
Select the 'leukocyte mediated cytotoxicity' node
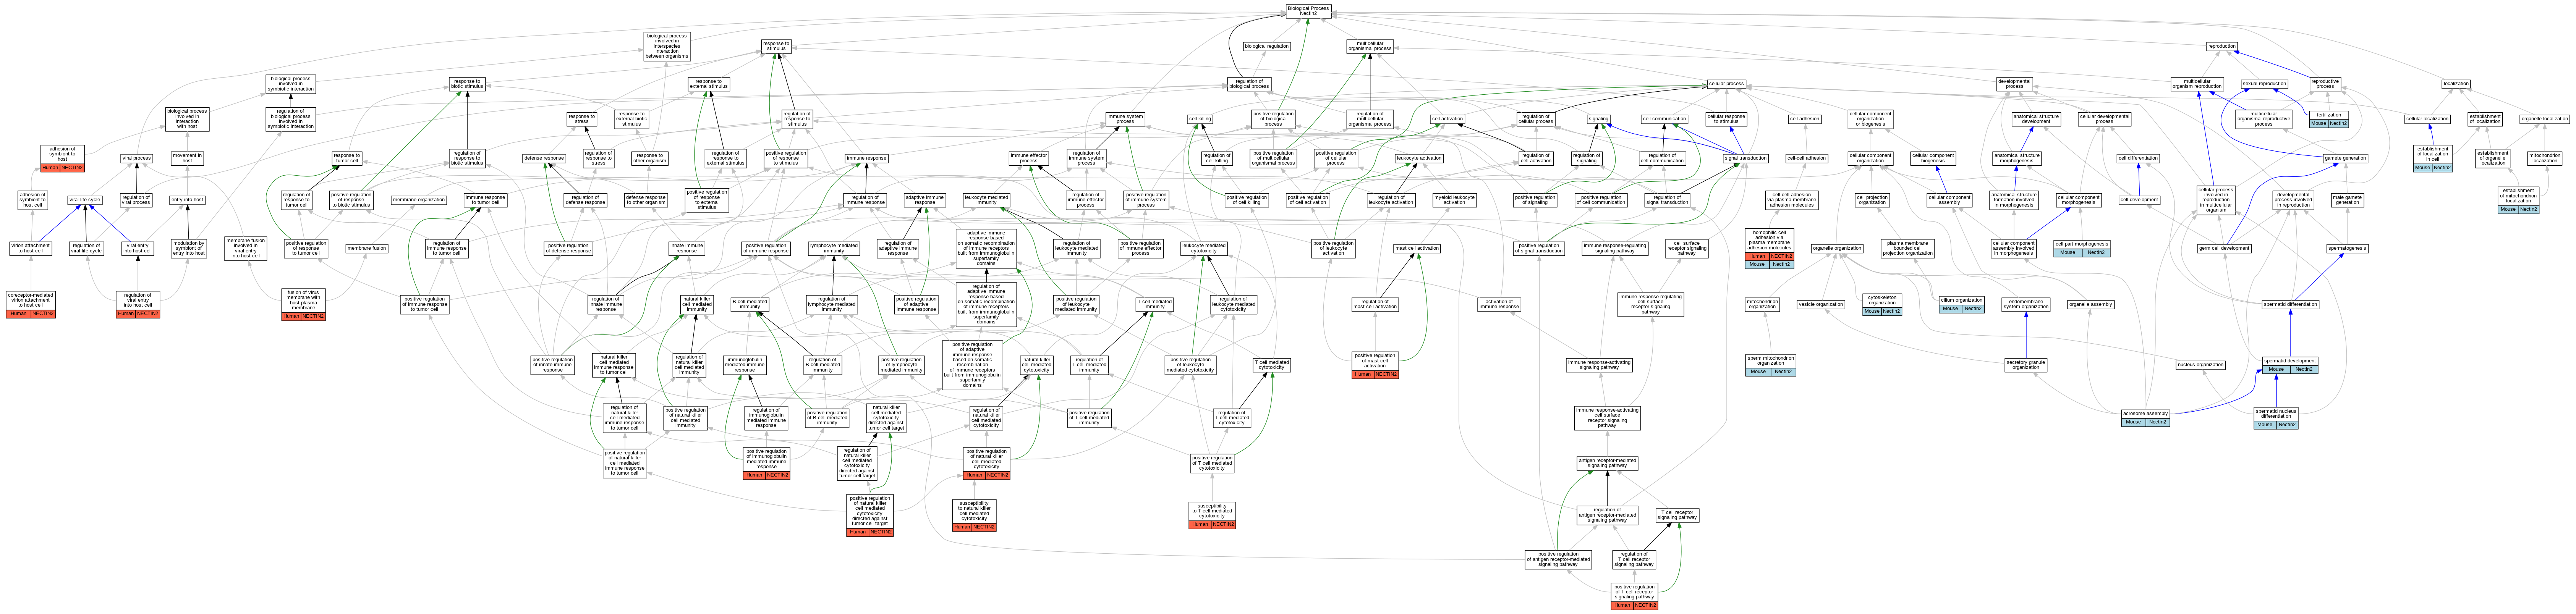(x=1204, y=248)
